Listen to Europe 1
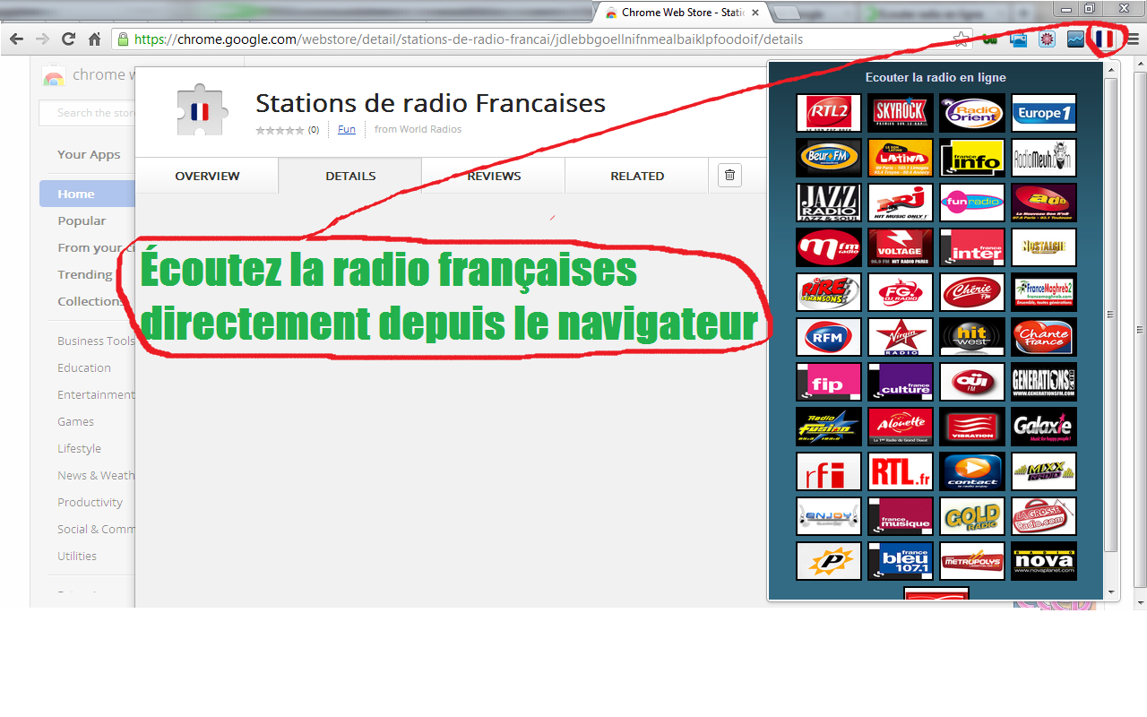Viewport: 1147px width, 717px height. [1044, 113]
